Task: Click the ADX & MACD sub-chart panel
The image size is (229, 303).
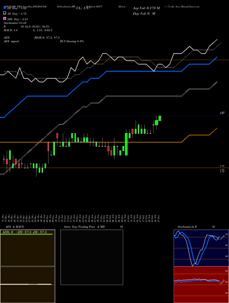Action: (x=27, y=266)
